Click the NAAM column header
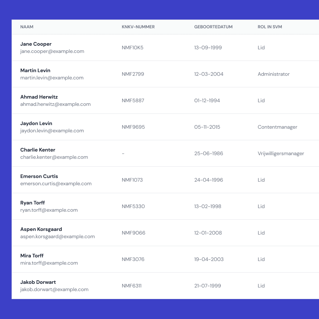This screenshot has height=319, width=319. coord(27,27)
